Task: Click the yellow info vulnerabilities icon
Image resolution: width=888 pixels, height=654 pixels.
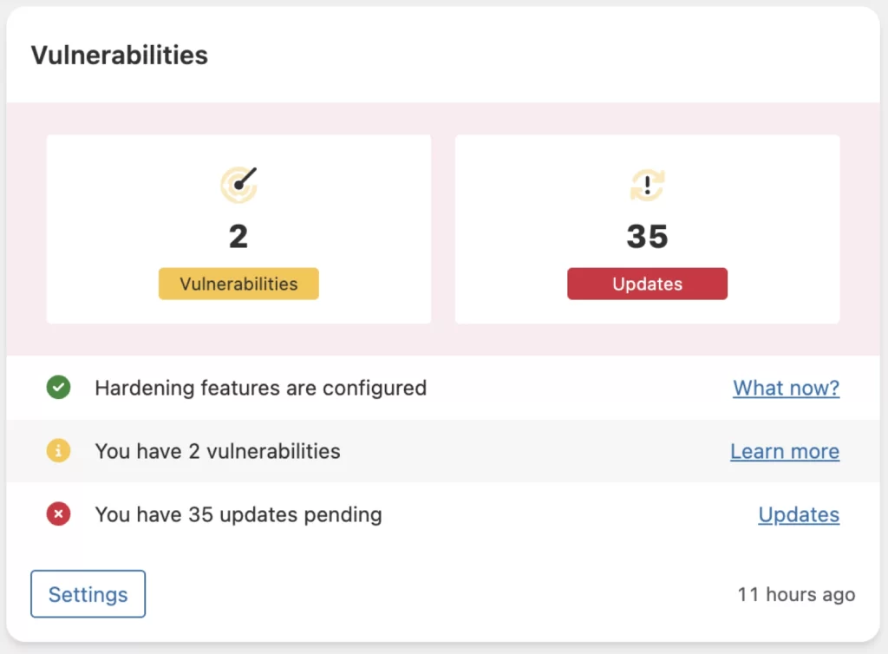Action: 58,451
